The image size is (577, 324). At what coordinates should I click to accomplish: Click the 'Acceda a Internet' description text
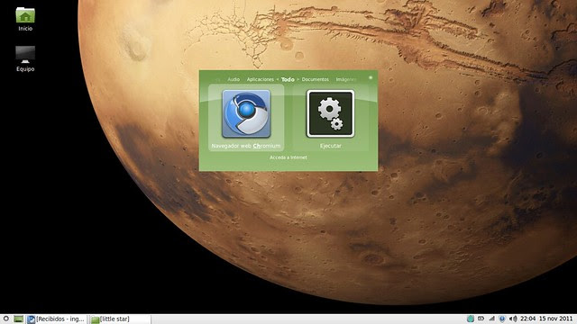click(x=288, y=157)
